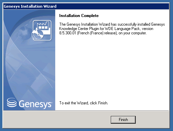Click the CD disc in the installer icon

click(x=38, y=34)
